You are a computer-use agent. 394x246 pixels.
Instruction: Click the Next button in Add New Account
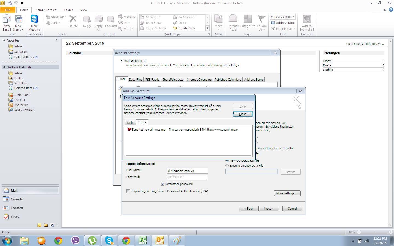click(x=269, y=209)
